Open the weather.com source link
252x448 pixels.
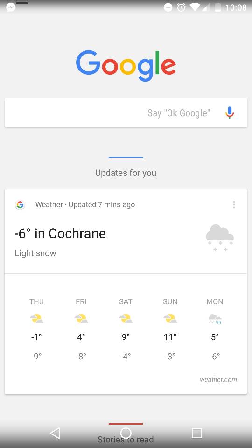click(x=218, y=380)
